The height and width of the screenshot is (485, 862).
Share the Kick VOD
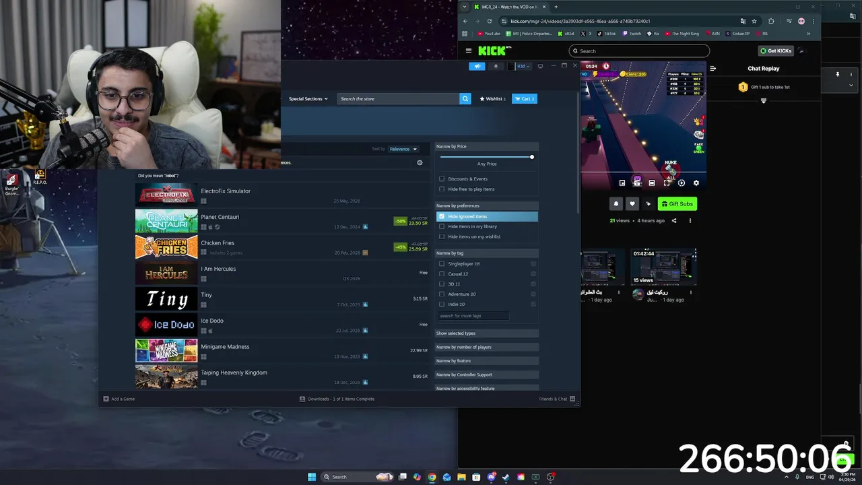(674, 220)
